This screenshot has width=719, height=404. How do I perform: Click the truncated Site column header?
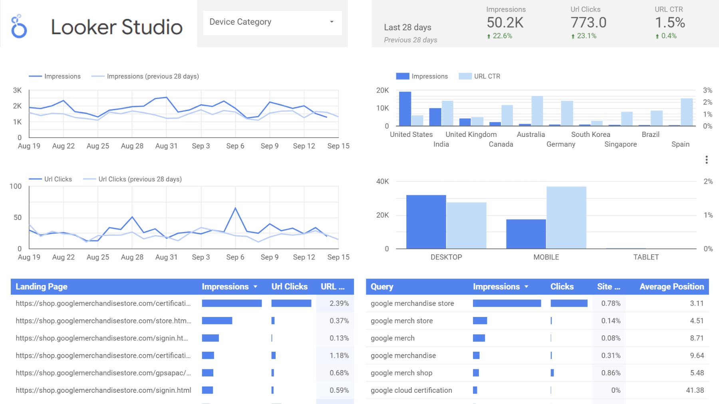click(x=609, y=287)
